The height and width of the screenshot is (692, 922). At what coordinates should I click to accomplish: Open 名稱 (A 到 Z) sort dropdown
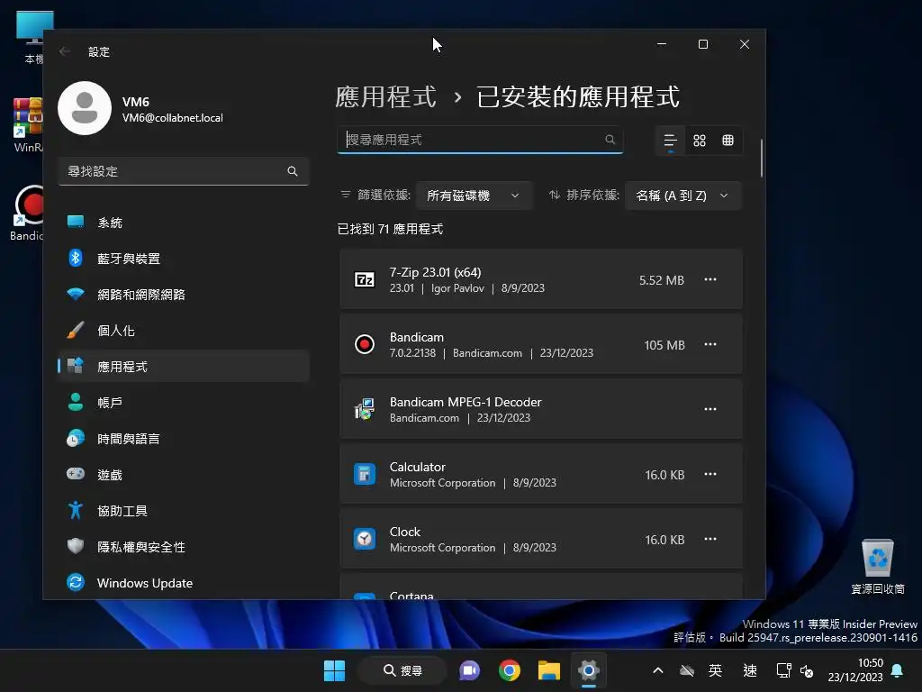click(x=683, y=196)
